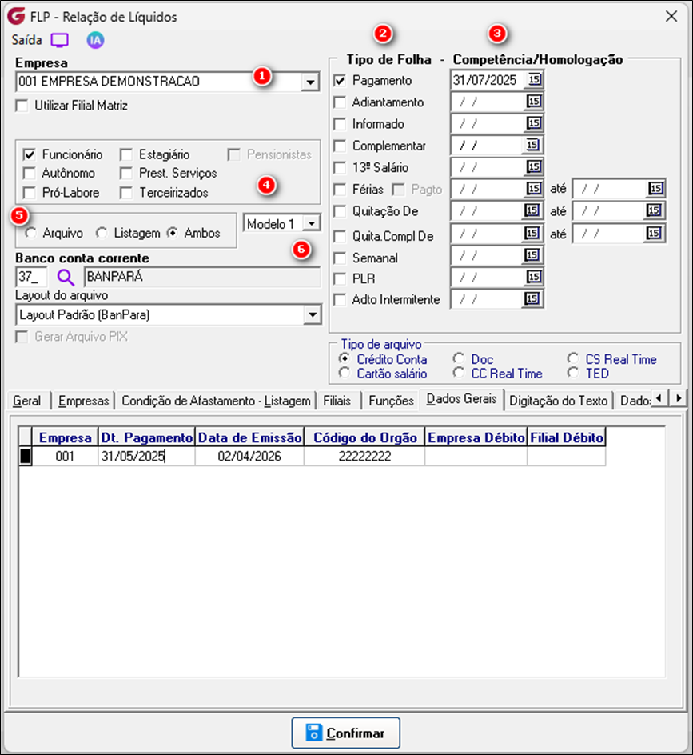Tick the Adiantamento payroll type

click(x=340, y=102)
